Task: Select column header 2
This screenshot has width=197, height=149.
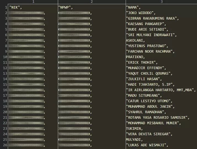Action: point(92,2)
